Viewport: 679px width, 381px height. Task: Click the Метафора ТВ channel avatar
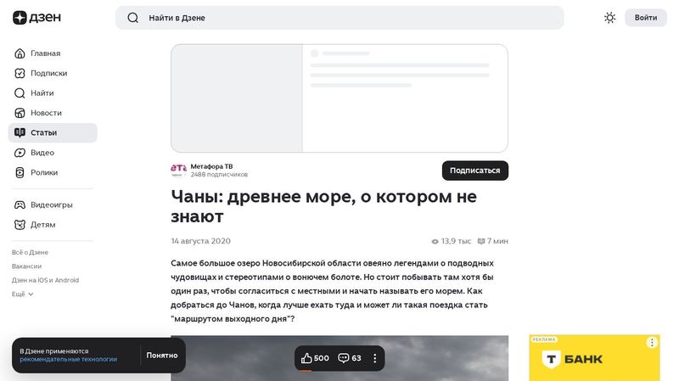178,170
